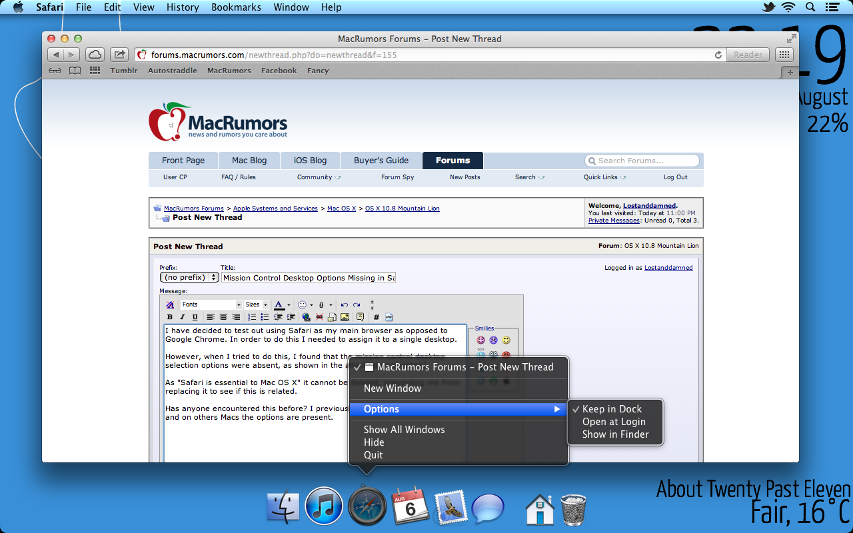Open the text color picker (A icon)
The width and height of the screenshot is (853, 533).
(x=279, y=304)
